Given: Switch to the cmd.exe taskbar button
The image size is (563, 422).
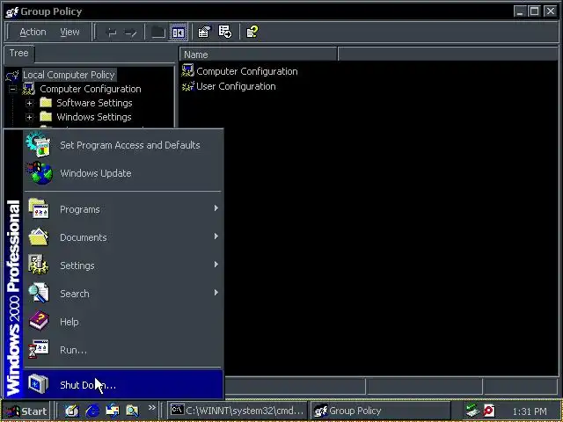Looking at the screenshot, I should (x=238, y=411).
